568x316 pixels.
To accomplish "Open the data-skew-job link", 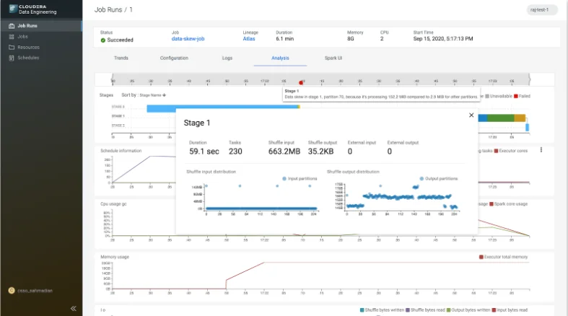I will [188, 39].
